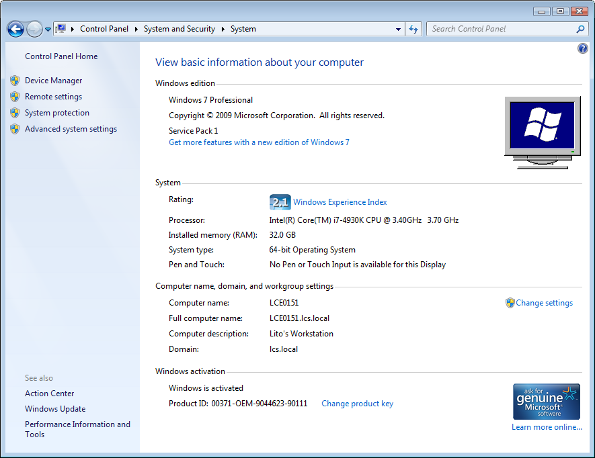
Task: Focus the Search Control Panel field
Action: (x=502, y=29)
